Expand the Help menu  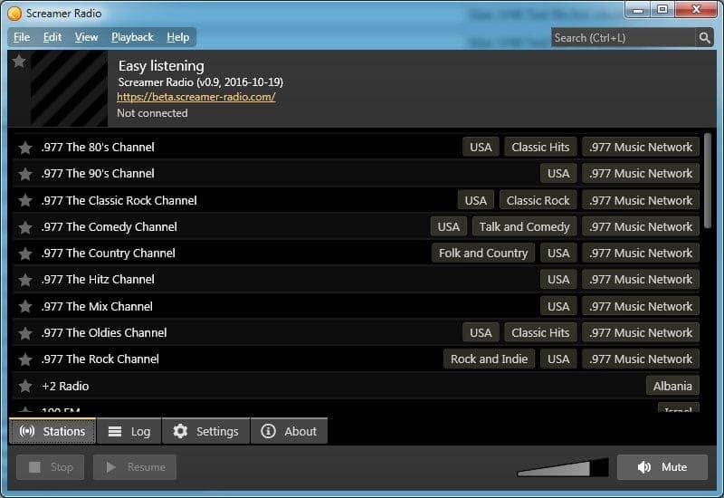pos(178,37)
